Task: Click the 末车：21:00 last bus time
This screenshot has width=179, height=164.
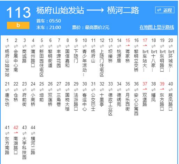Action: pos(48,27)
